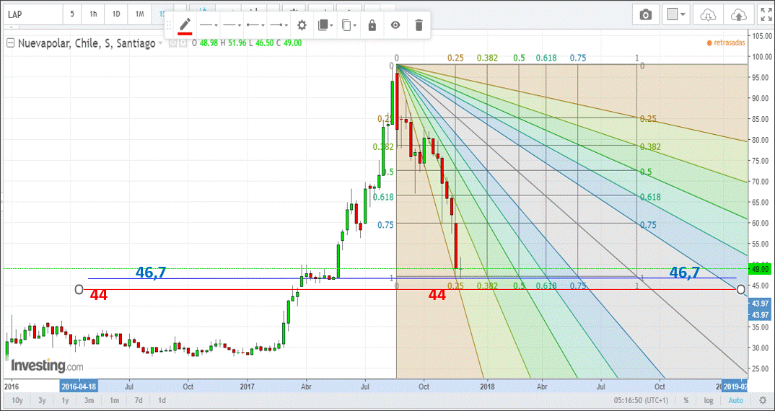Select the 1M interval
The height and width of the screenshot is (411, 775).
[140, 14]
